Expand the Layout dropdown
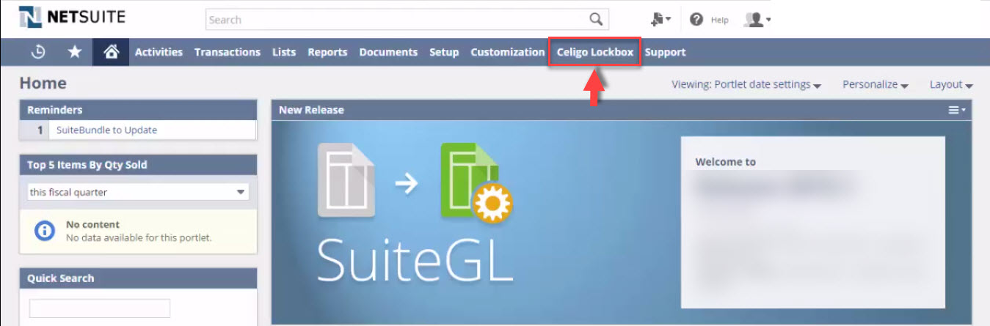The width and height of the screenshot is (990, 326). 951,85
